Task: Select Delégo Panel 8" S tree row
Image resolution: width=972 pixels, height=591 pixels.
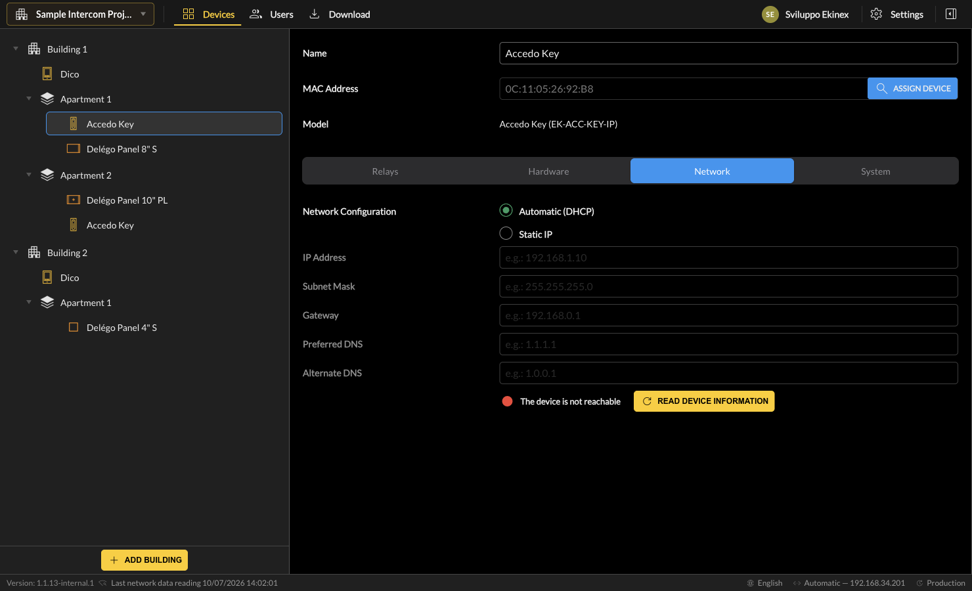Action: click(x=164, y=149)
